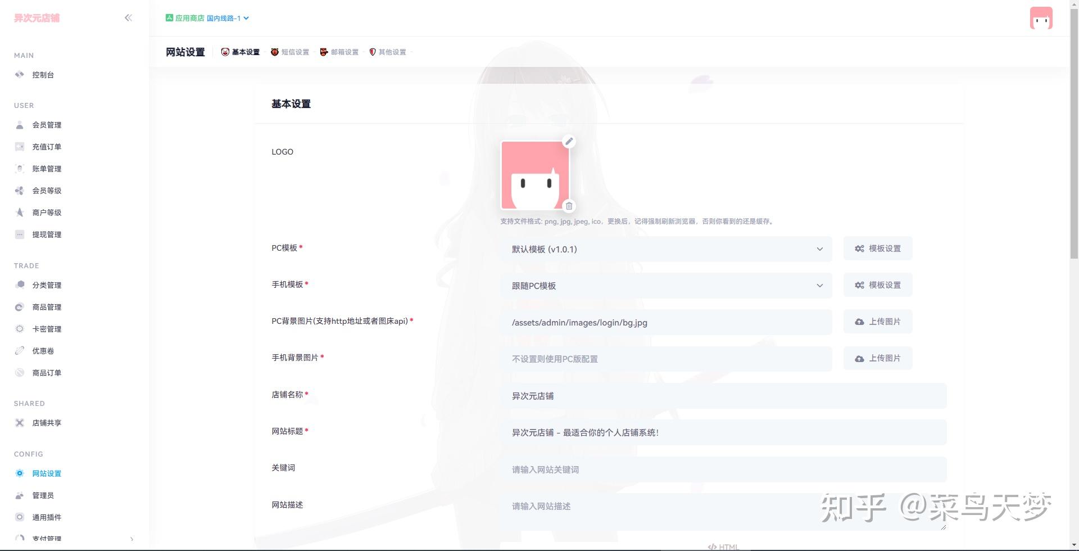Edit the LOGO using the pencil icon
The height and width of the screenshot is (551, 1079).
click(x=569, y=141)
